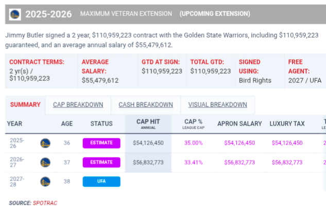Click Warriors logo in 2027-28 row
Image resolution: width=326 pixels, height=211 pixels.
click(x=45, y=181)
